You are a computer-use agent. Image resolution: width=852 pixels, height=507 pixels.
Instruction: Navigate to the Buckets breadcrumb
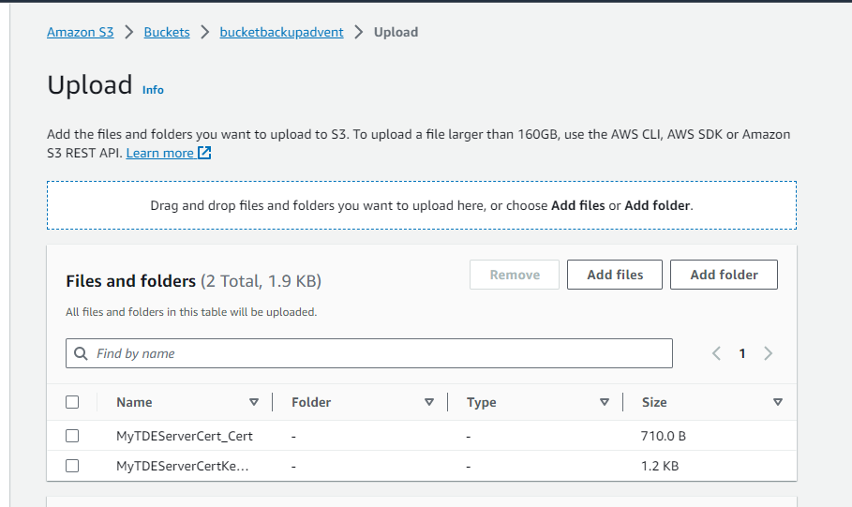[x=167, y=32]
